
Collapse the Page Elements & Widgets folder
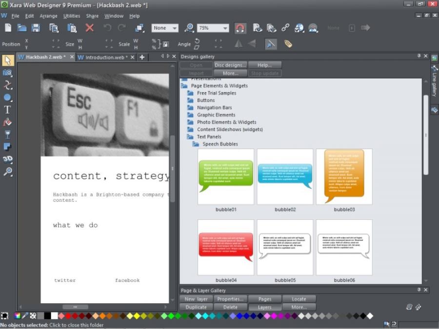(184, 86)
